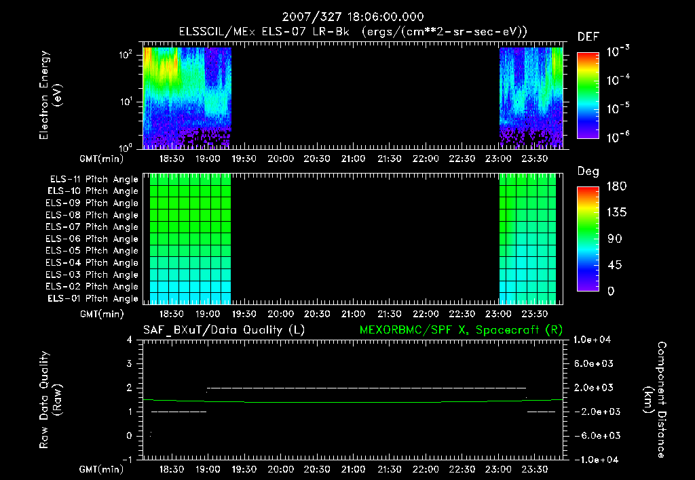Click the DEF color bar
Viewport: 695px width, 480px height.
point(588,95)
